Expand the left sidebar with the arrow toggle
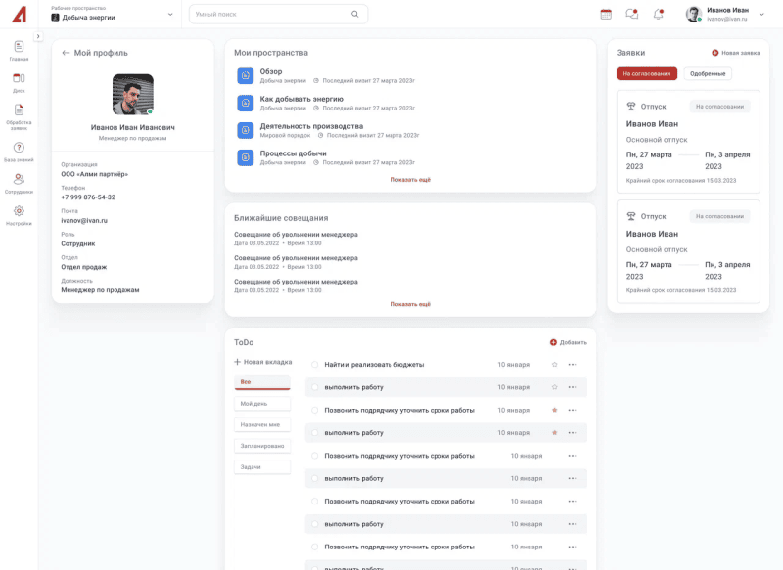The image size is (783, 570). pos(38,36)
